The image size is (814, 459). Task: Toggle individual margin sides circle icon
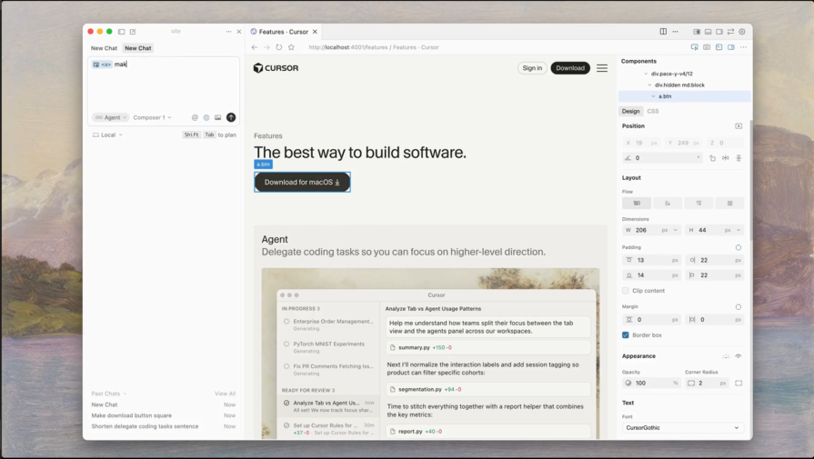(x=739, y=307)
